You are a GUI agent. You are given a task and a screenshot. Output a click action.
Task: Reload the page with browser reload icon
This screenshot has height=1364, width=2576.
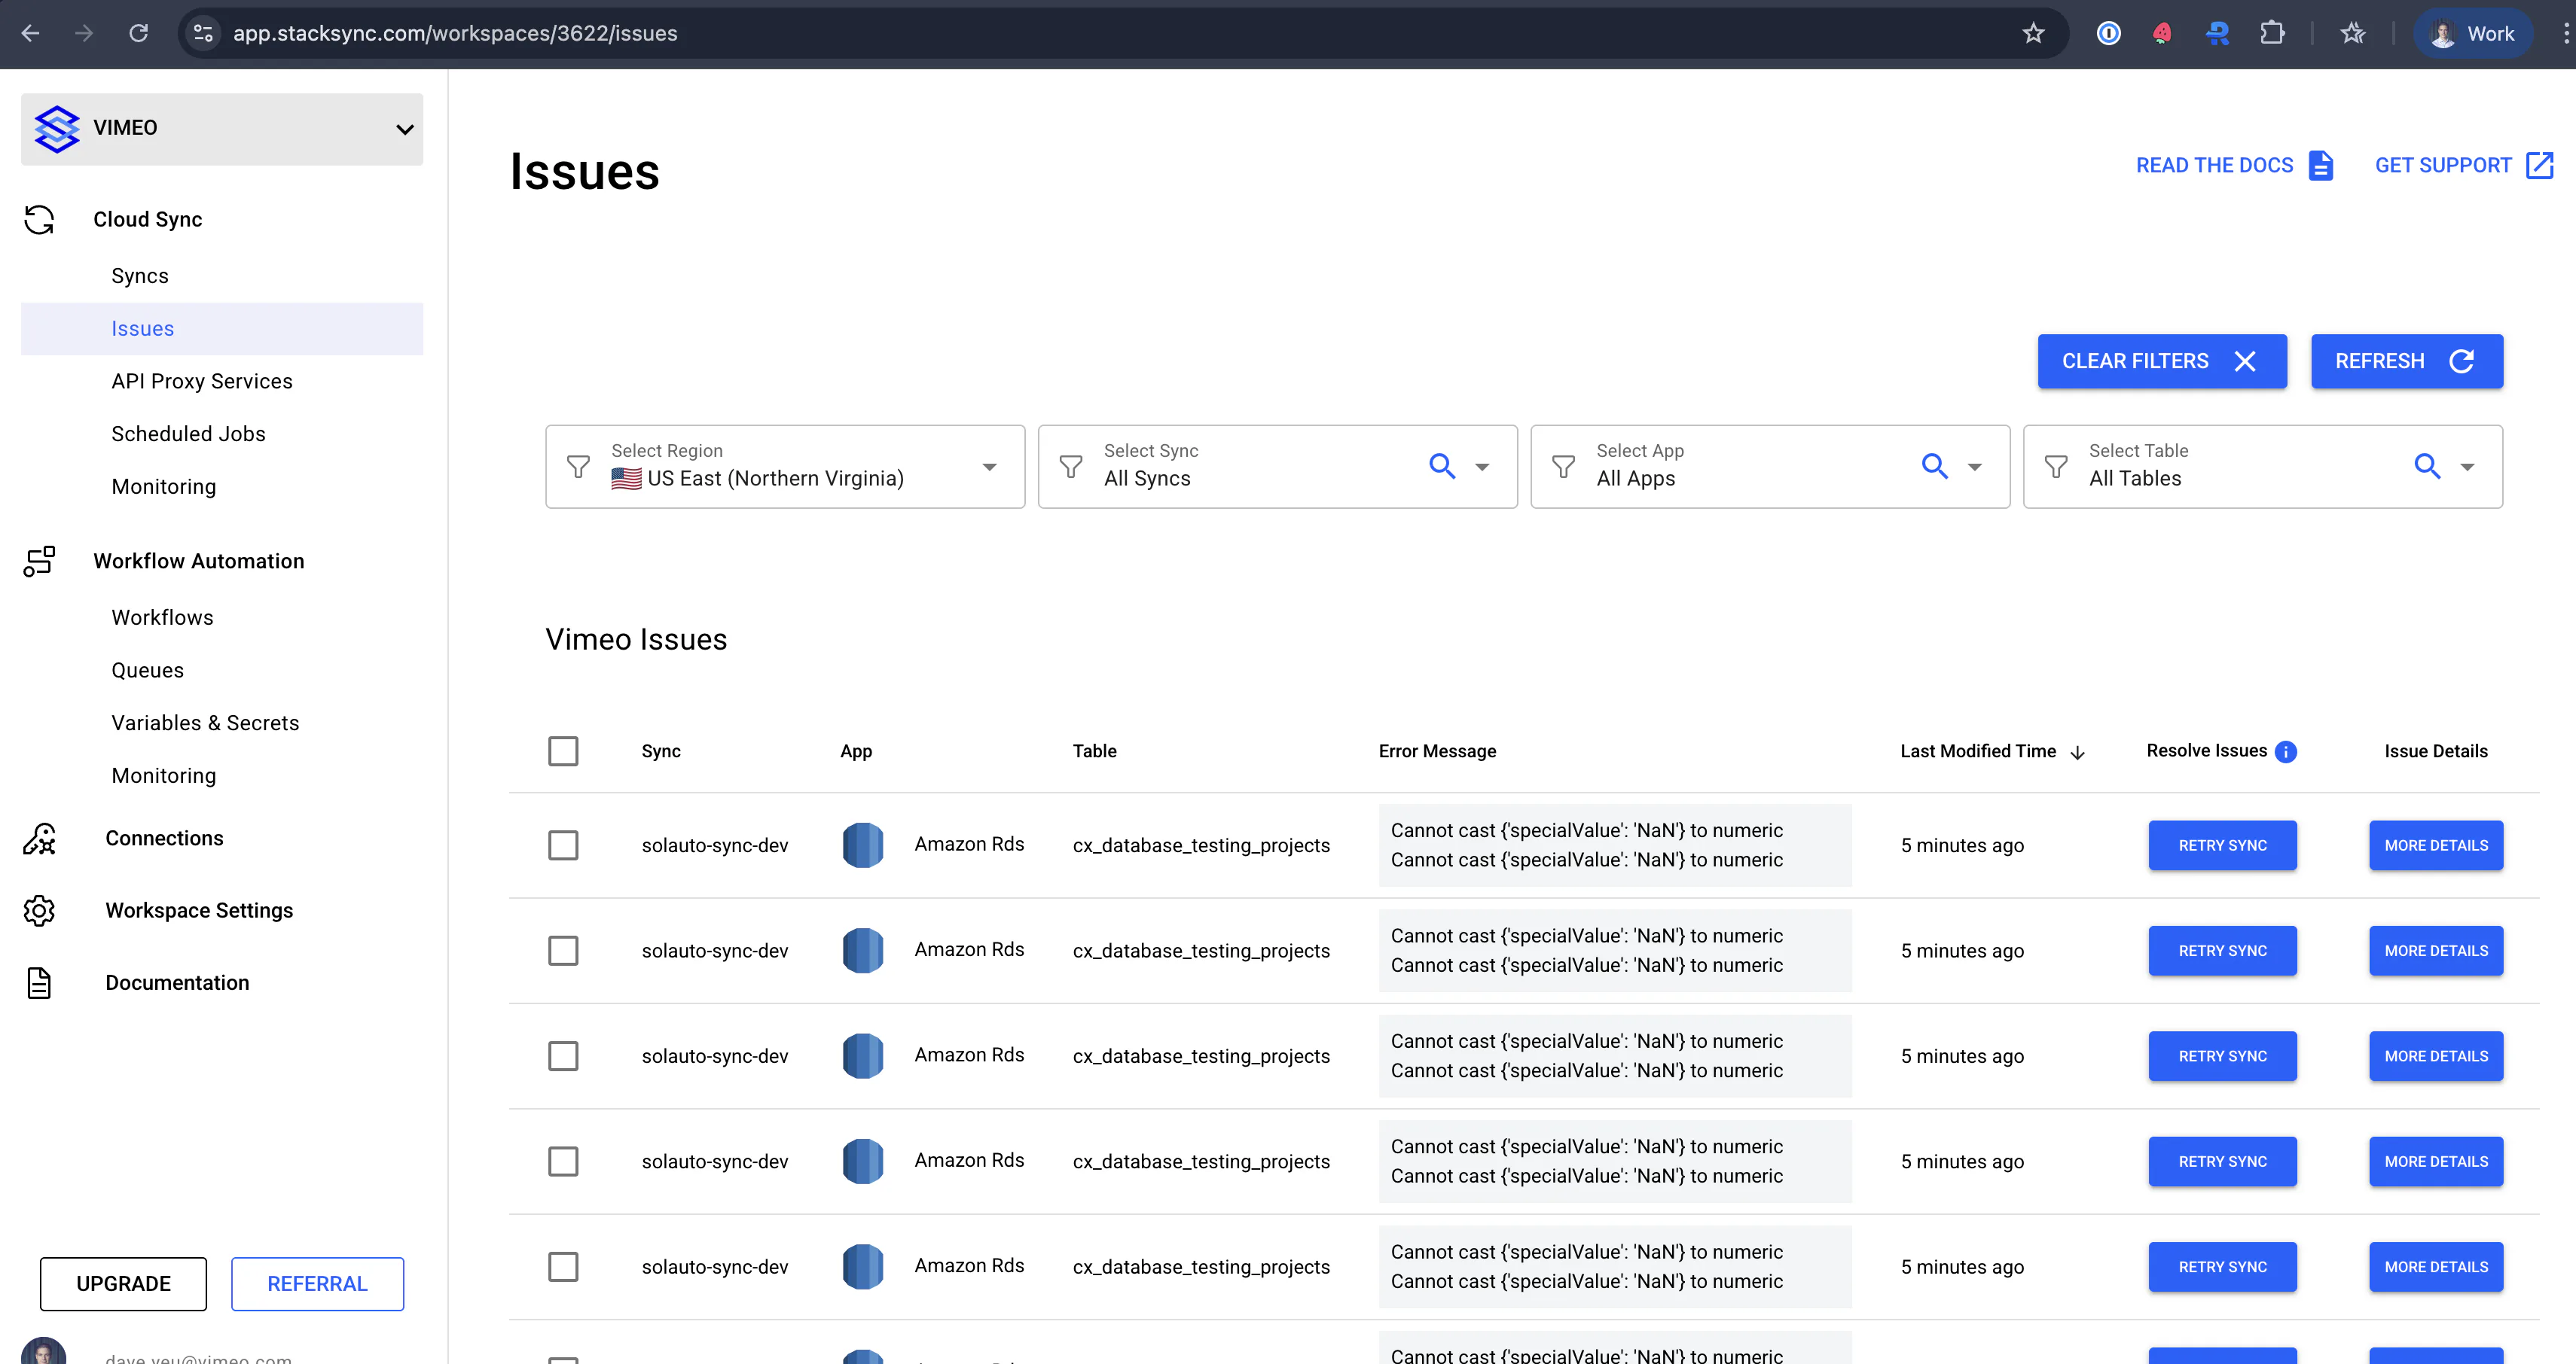[138, 33]
